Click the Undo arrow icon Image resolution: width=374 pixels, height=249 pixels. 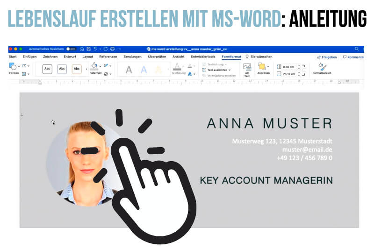[95, 49]
